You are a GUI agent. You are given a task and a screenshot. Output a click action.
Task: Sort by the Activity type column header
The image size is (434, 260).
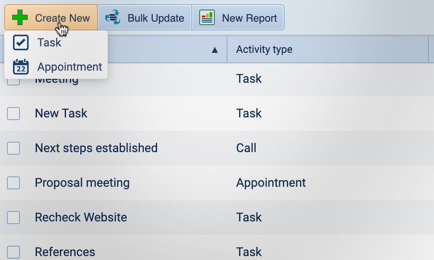tap(264, 49)
